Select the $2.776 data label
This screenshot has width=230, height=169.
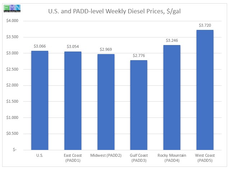[138, 55]
